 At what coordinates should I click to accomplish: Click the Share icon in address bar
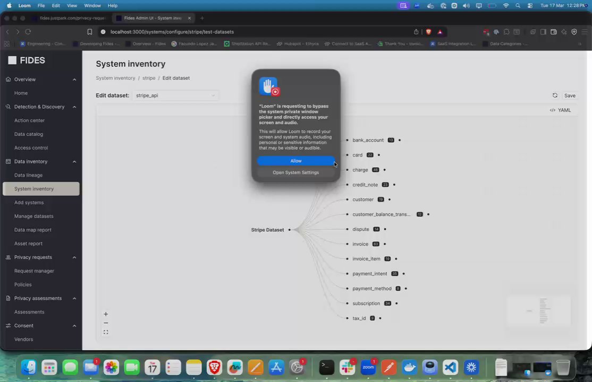[416, 32]
